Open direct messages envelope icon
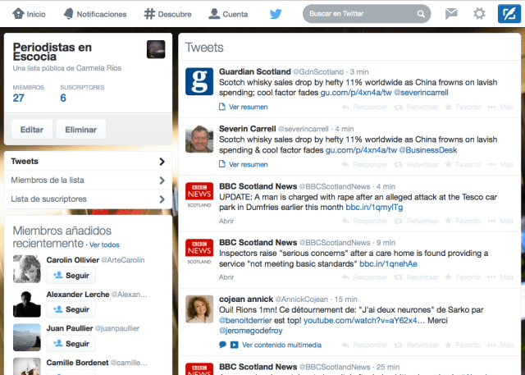 point(451,14)
